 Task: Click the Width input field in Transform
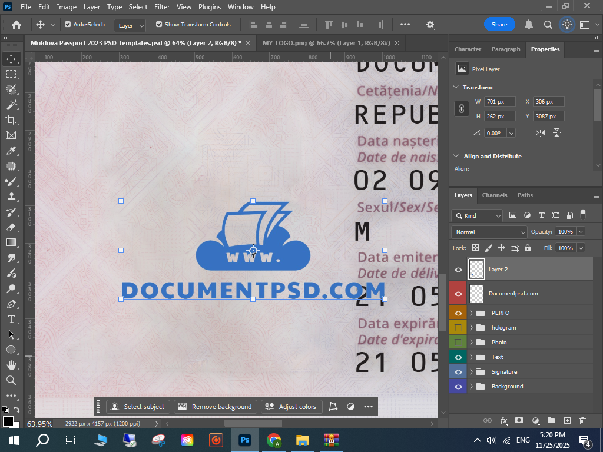pos(499,102)
